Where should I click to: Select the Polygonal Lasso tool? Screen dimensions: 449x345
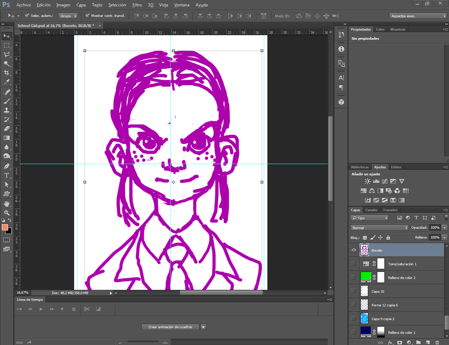pyautogui.click(x=7, y=54)
